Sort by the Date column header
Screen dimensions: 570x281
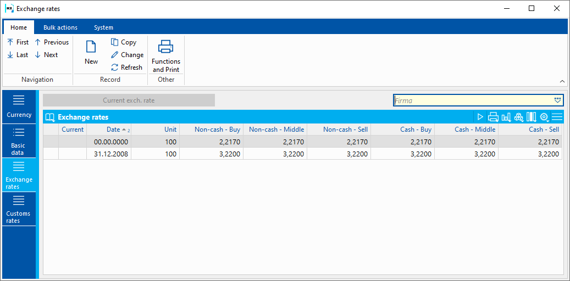point(109,129)
